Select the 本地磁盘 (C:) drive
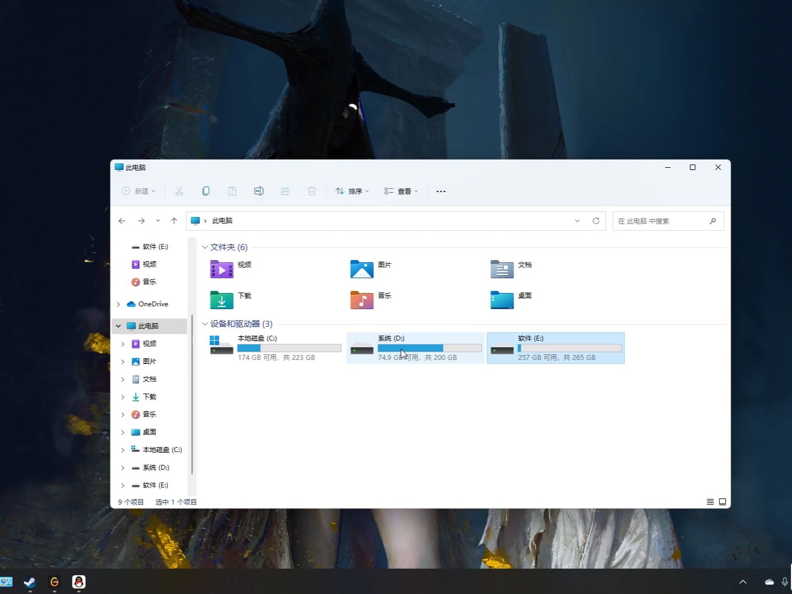Image resolution: width=792 pixels, height=594 pixels. (276, 348)
